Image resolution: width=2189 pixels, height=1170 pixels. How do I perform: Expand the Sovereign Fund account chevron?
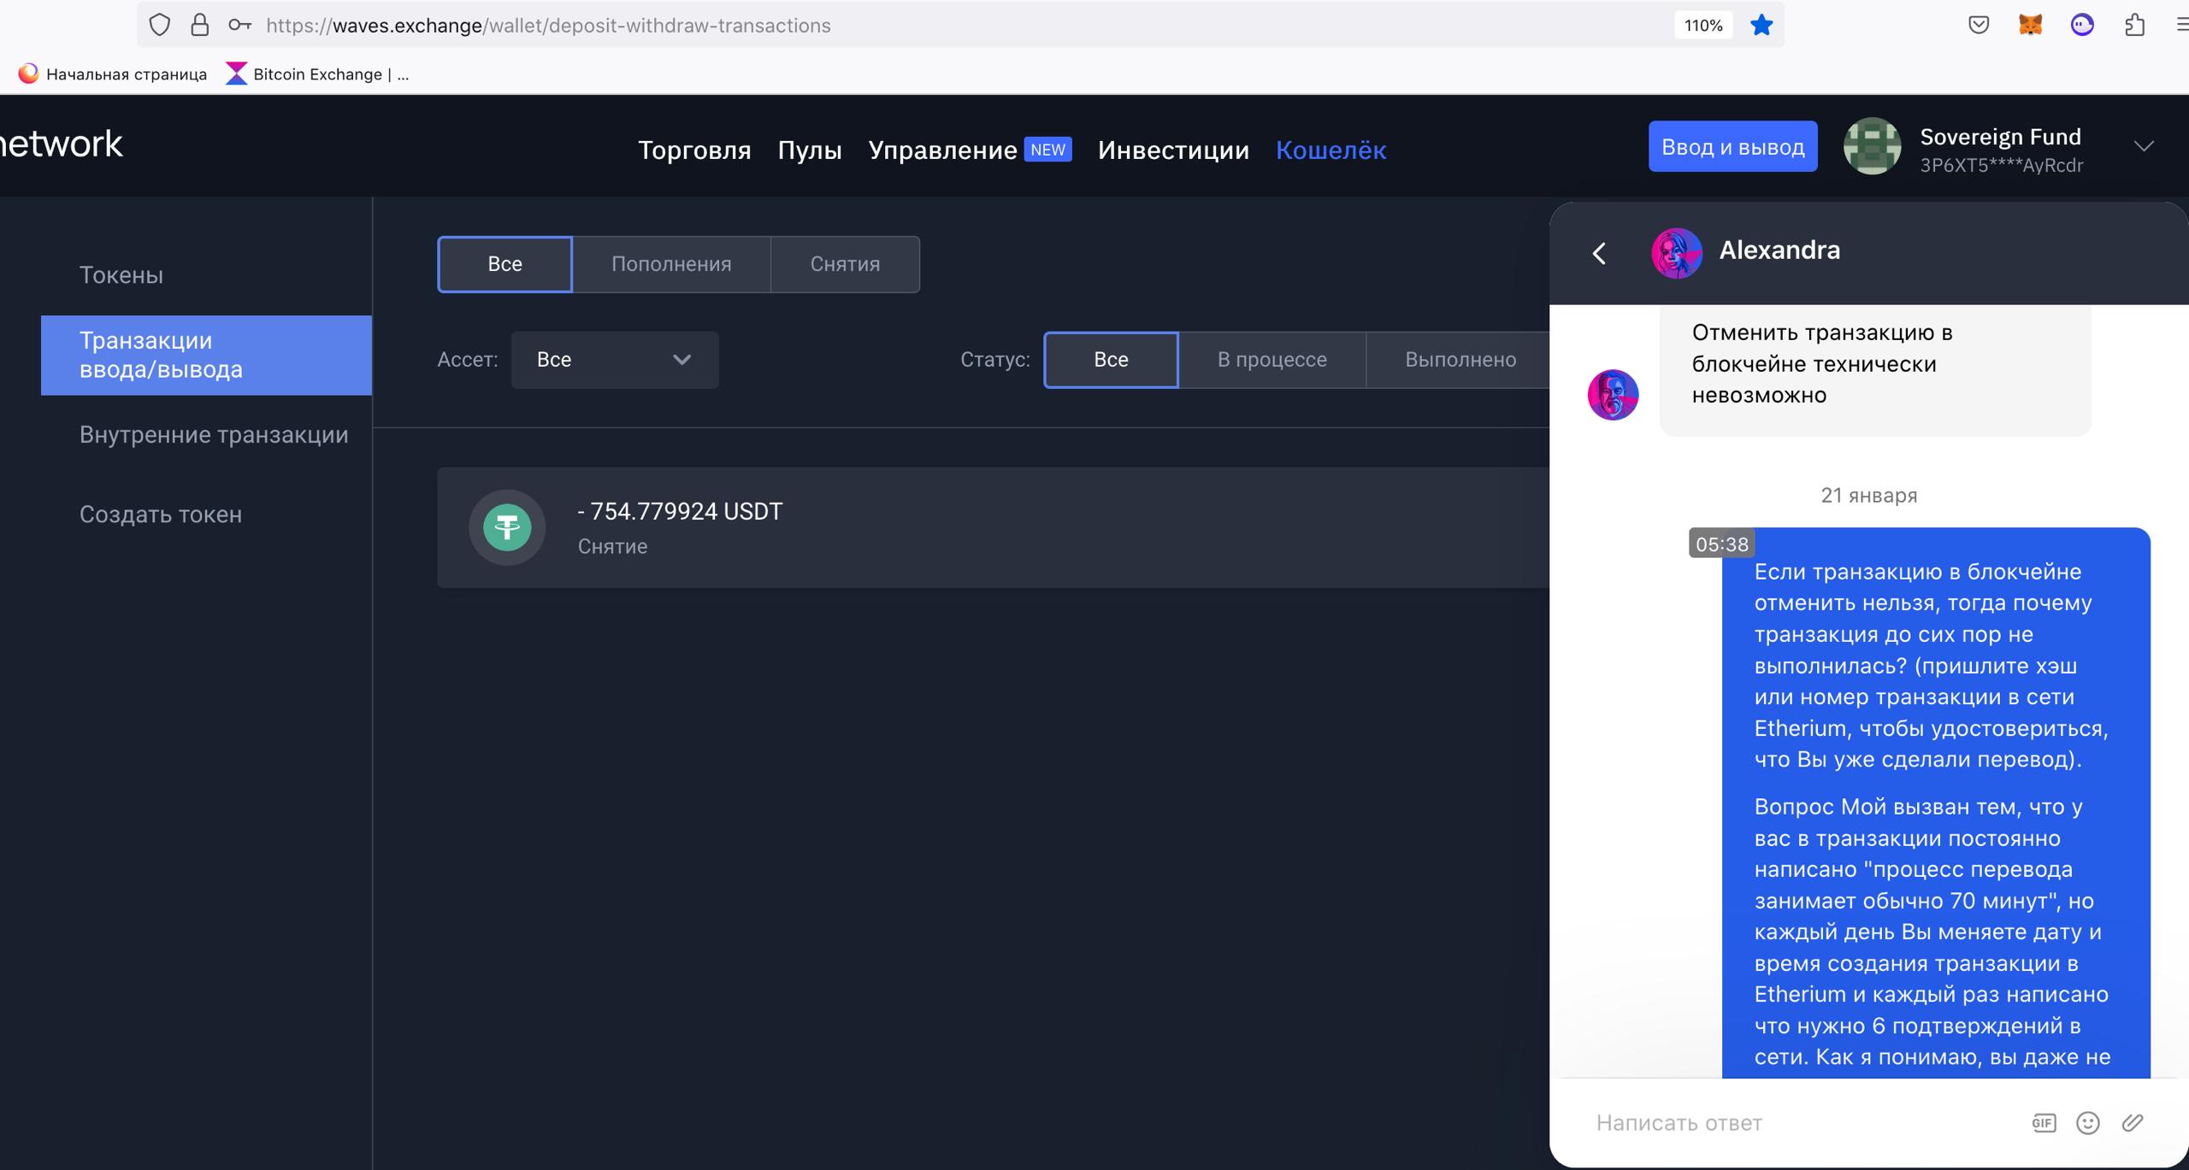[x=2143, y=147]
